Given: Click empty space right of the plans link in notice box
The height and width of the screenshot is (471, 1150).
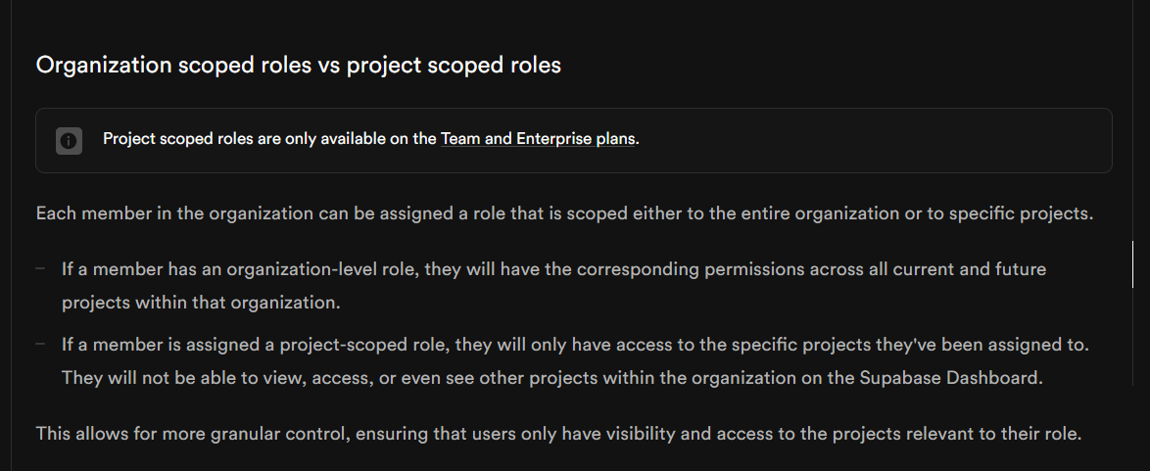Looking at the screenshot, I should point(872,139).
